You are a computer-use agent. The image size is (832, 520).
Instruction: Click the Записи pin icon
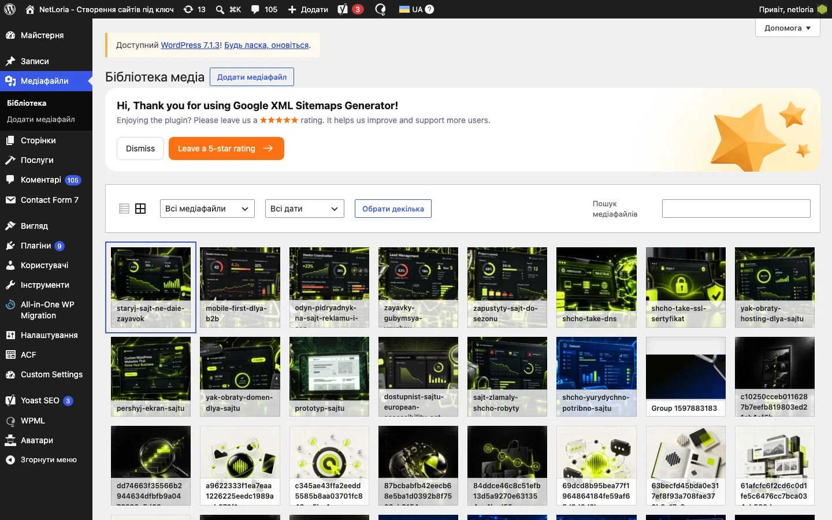coord(10,61)
